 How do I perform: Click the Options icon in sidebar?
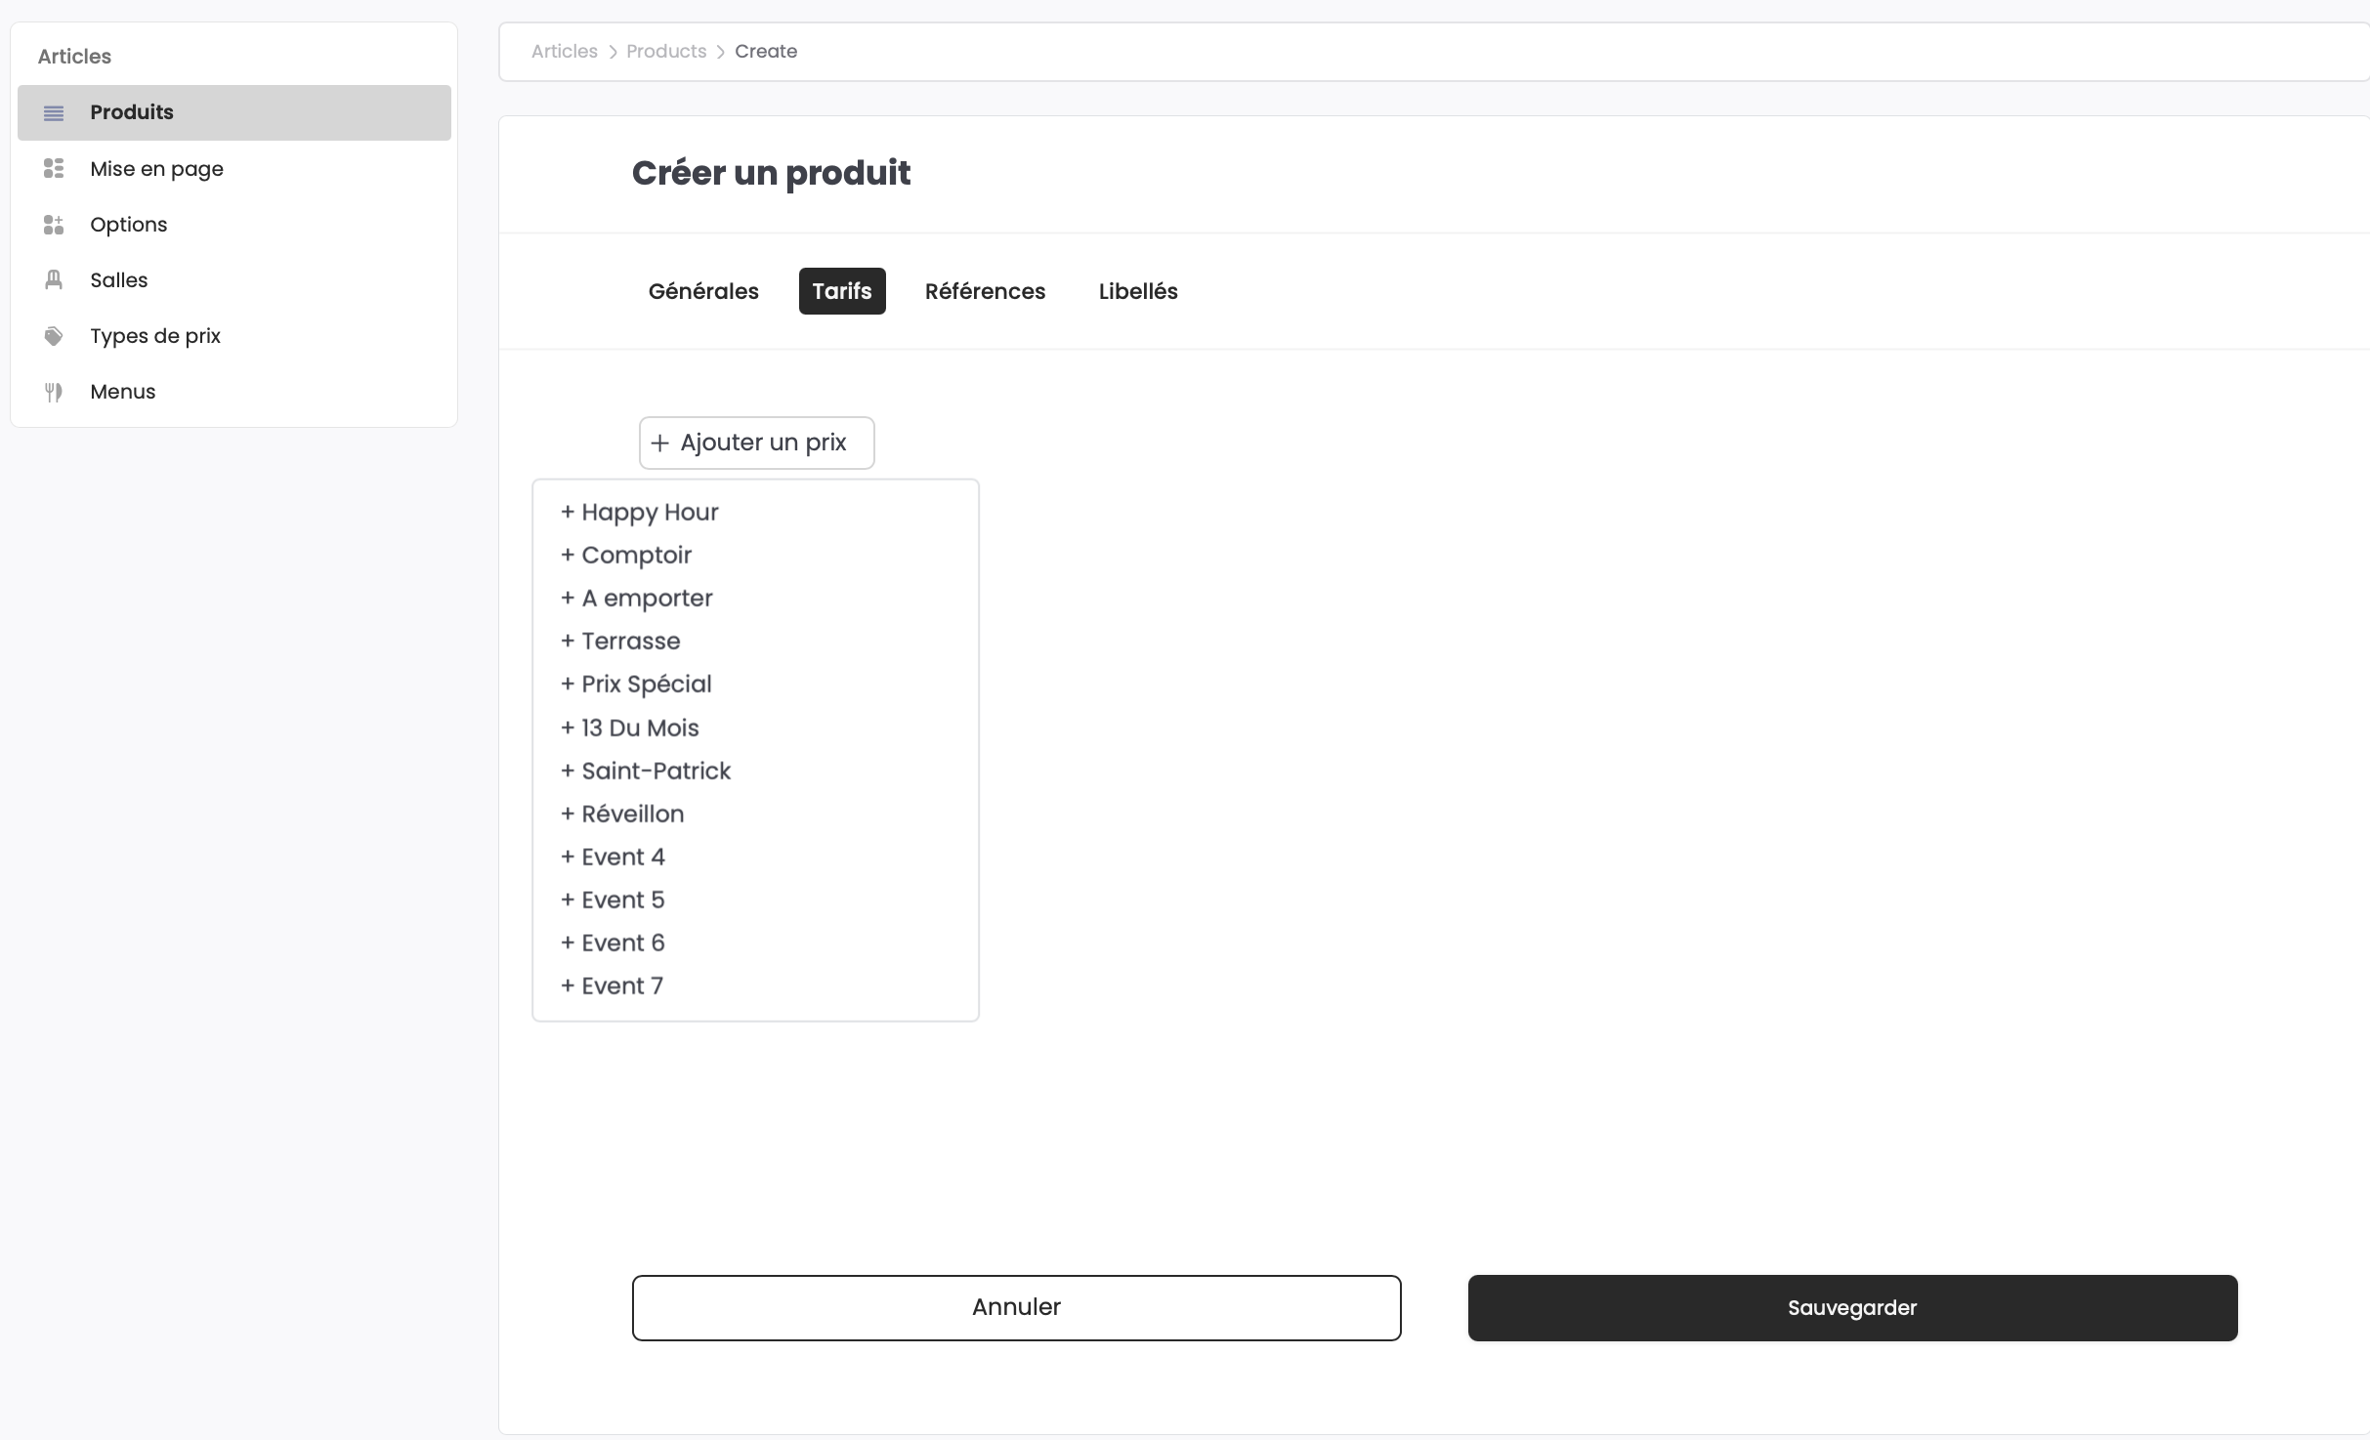click(54, 225)
